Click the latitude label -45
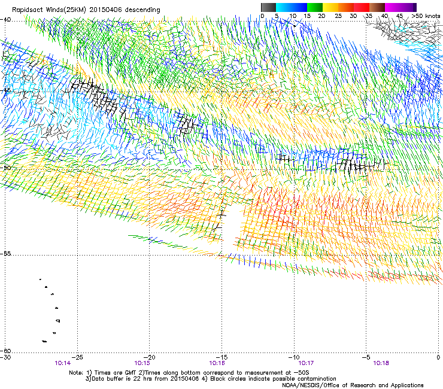Image resolution: width=443 pixels, height=389 pixels. pos(5,90)
